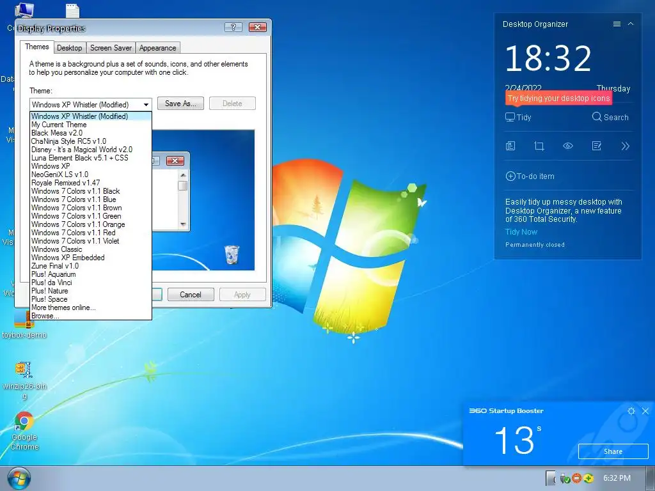Screen dimensions: 655x491
Task: Click the Tidy monitor icon
Action: coord(510,118)
